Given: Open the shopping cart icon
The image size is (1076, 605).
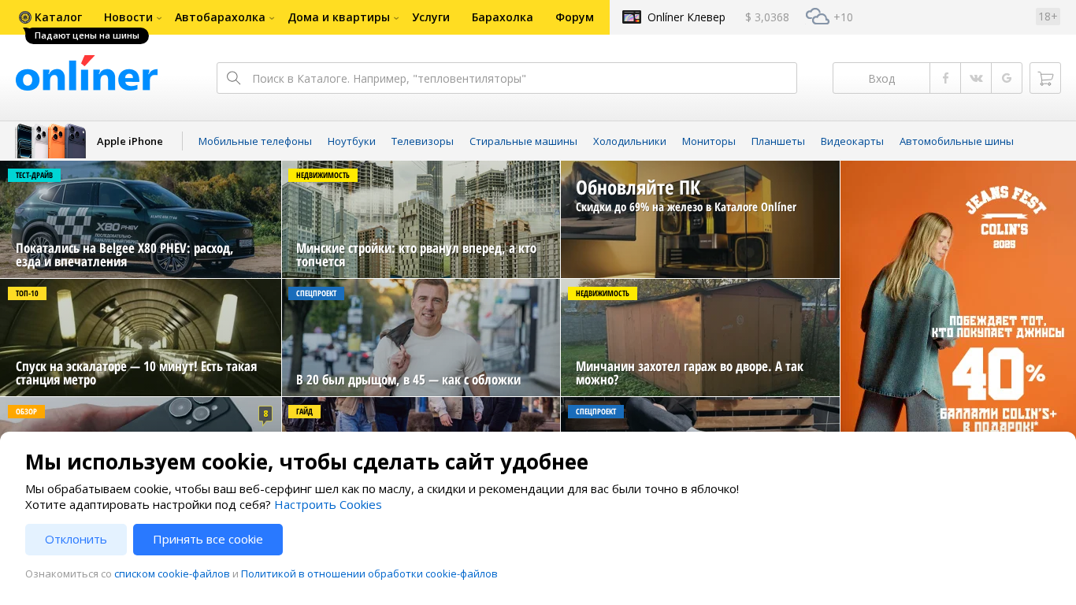Looking at the screenshot, I should (1045, 78).
